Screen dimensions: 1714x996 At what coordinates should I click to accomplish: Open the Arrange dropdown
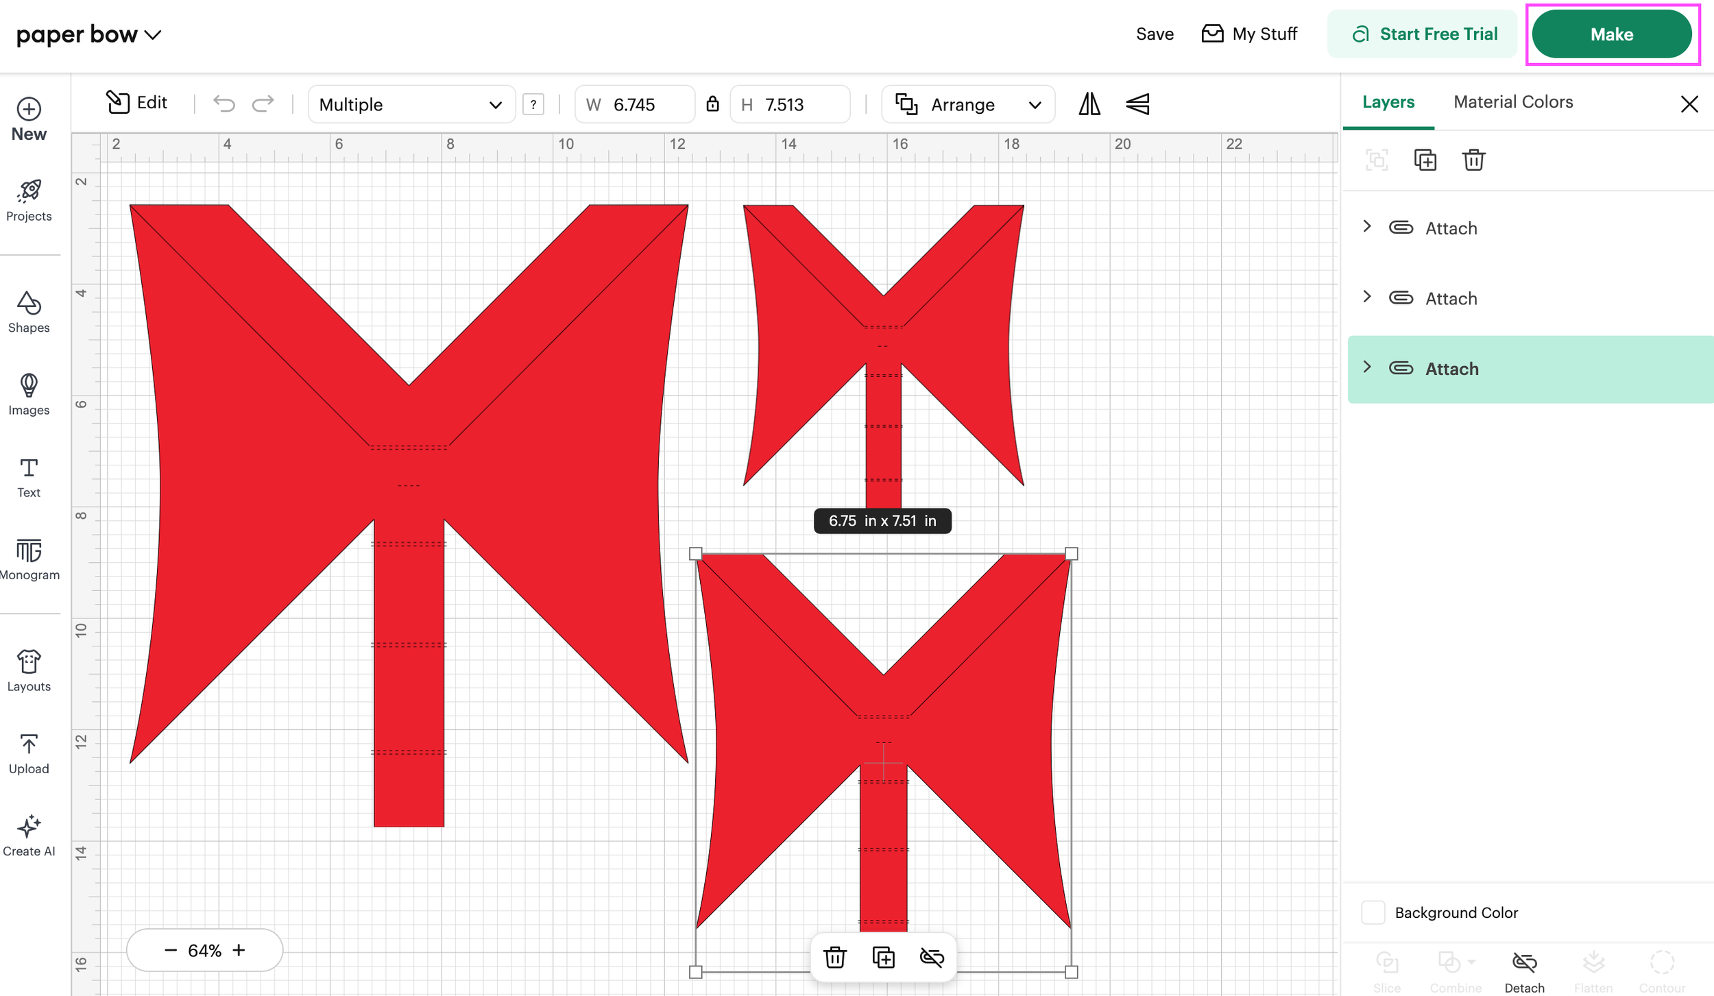pos(967,105)
